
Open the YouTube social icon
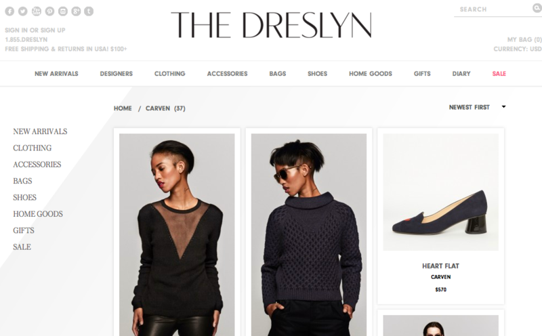tap(37, 12)
